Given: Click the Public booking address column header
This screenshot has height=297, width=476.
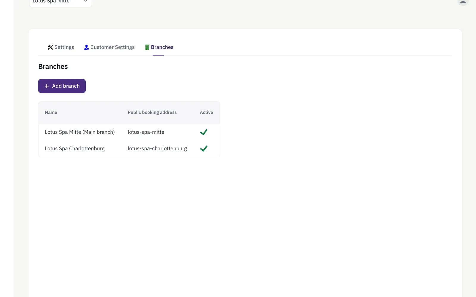Looking at the screenshot, I should (152, 112).
